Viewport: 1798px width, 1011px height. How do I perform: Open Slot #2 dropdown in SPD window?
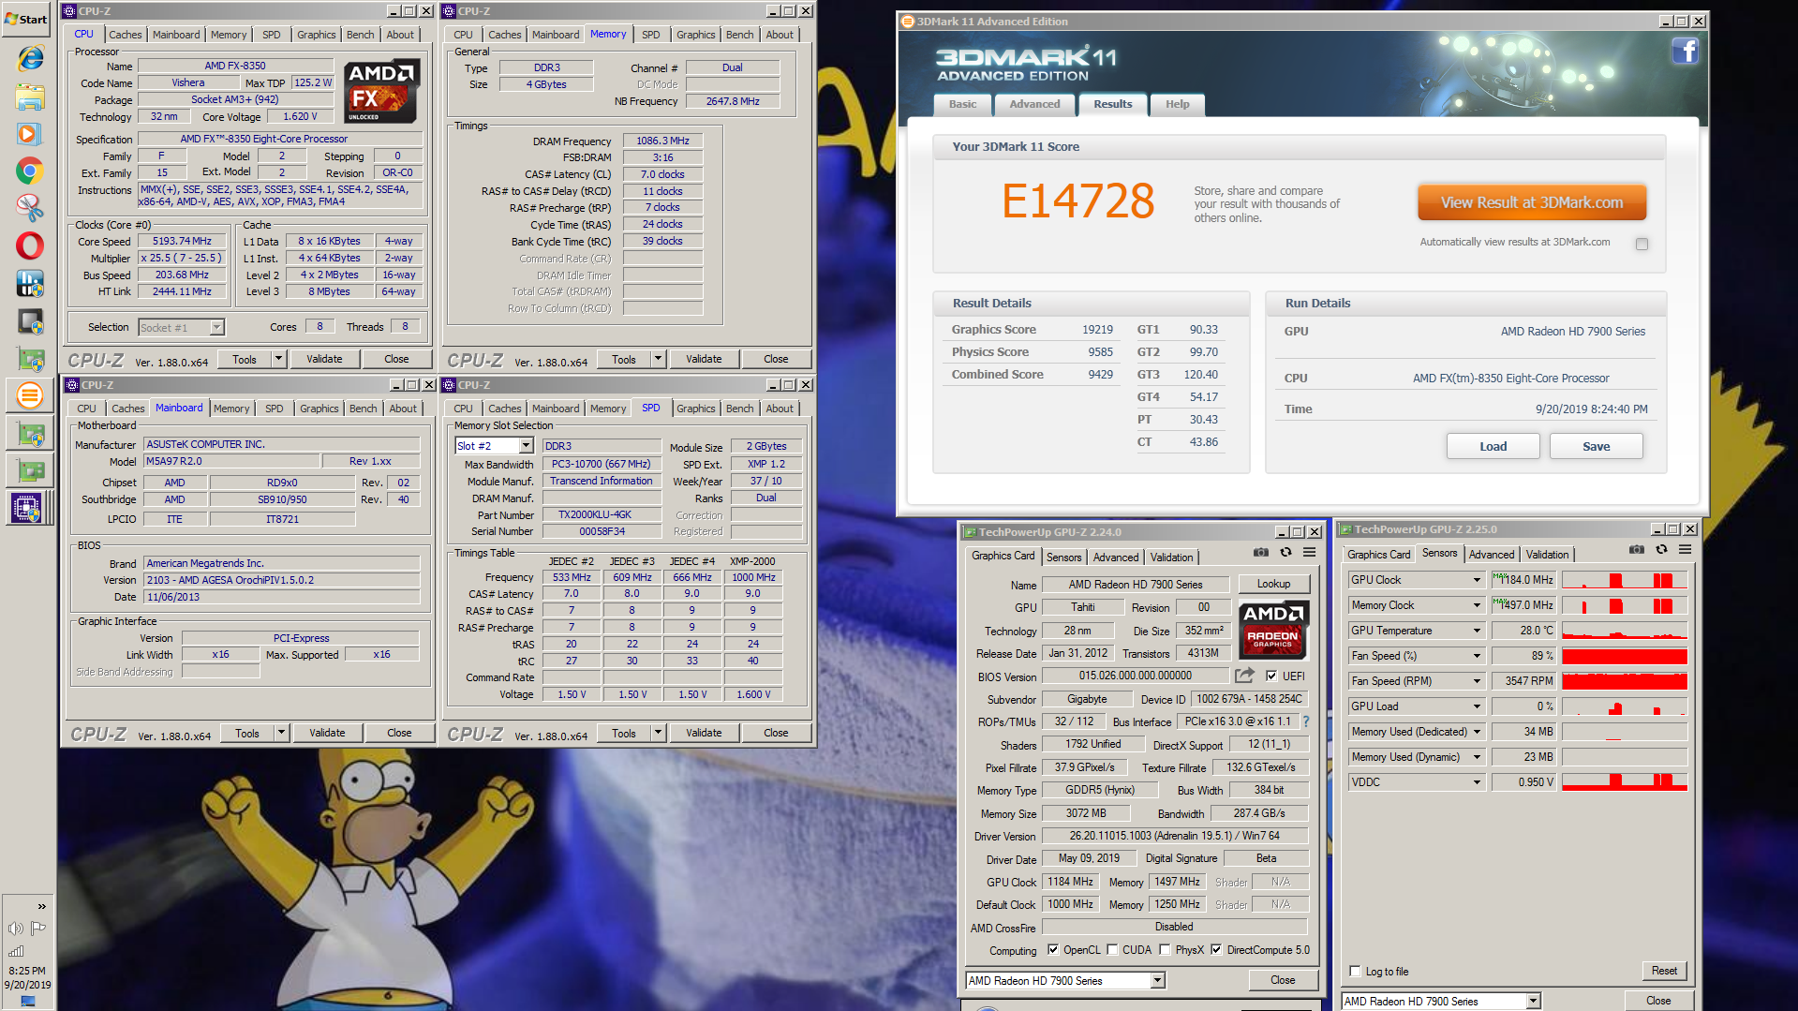[x=526, y=446]
